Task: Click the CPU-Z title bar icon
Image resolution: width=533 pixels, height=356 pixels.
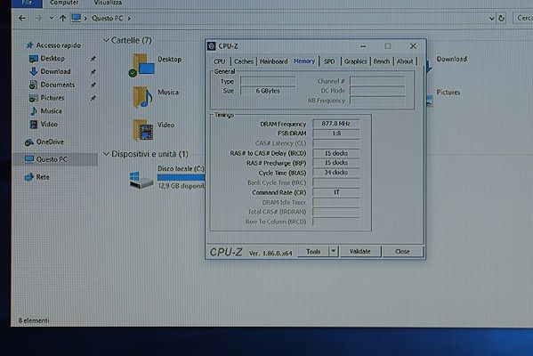Action: click(x=212, y=46)
